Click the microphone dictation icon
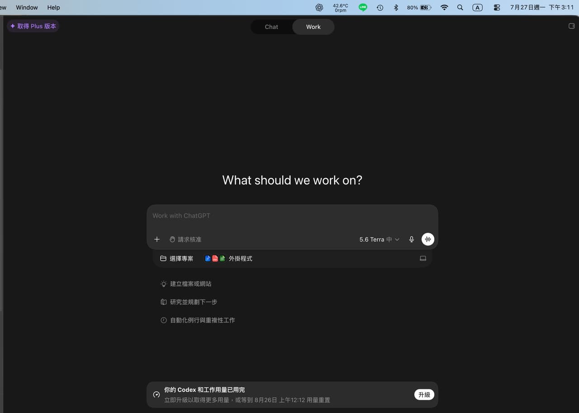The width and height of the screenshot is (579, 413). click(412, 239)
